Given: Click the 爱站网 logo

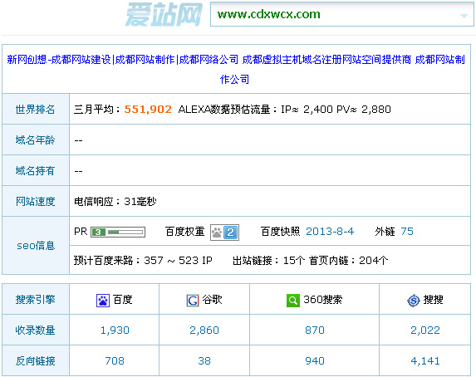Looking at the screenshot, I should pos(164,14).
